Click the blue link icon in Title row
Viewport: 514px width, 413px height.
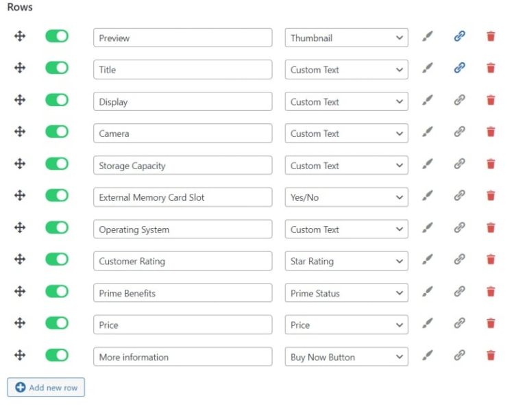click(x=460, y=68)
